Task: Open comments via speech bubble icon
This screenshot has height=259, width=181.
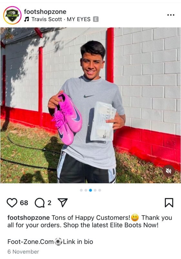Action: (40, 203)
